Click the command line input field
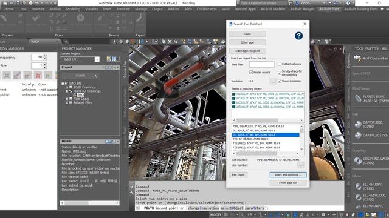This screenshot has height=218, width=389. (x=239, y=208)
